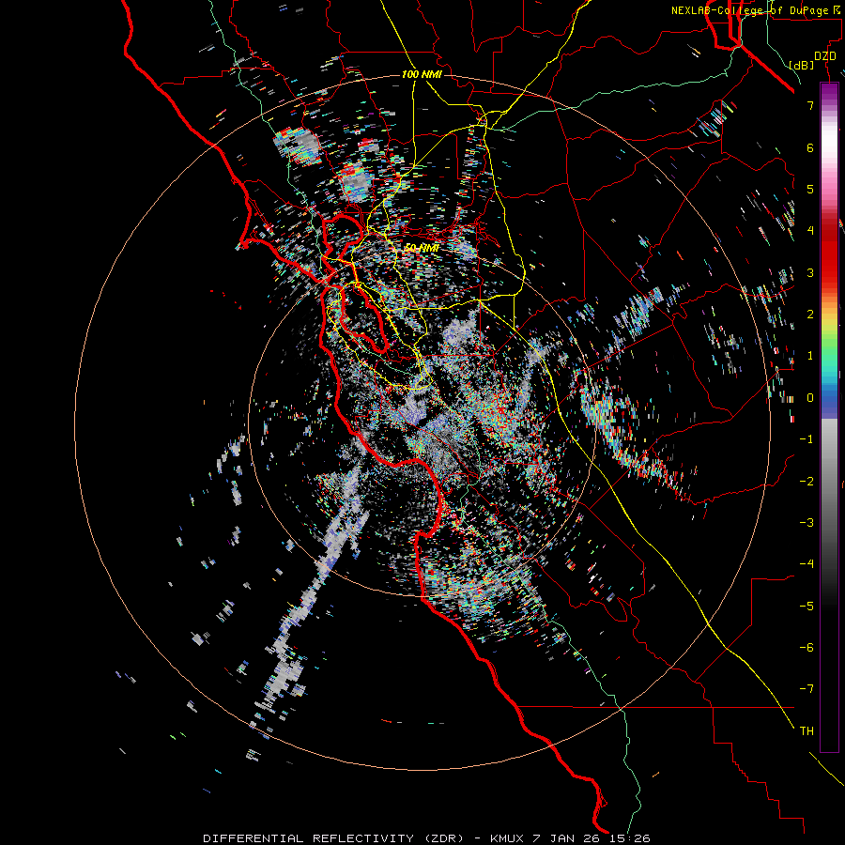The width and height of the screenshot is (845, 845).
Task: Click the "-6" scale label
Action: (807, 647)
